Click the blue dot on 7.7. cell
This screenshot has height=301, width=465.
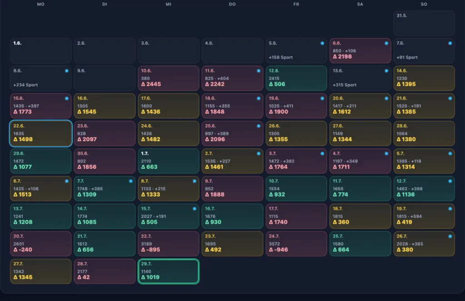pos(131,181)
